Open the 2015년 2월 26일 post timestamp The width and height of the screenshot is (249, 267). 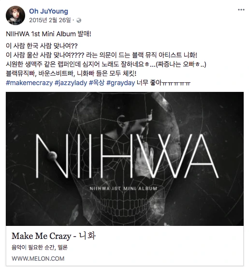pos(50,20)
